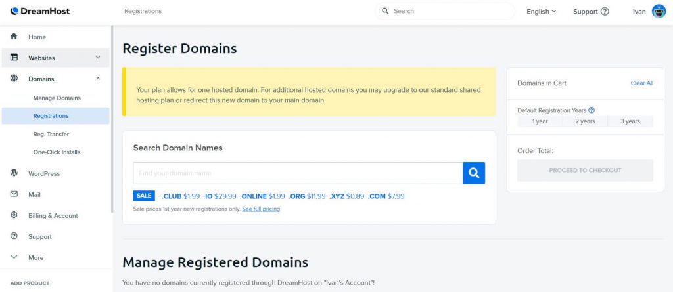The image size is (673, 292).
Task: Open the English language dropdown
Action: pos(542,12)
